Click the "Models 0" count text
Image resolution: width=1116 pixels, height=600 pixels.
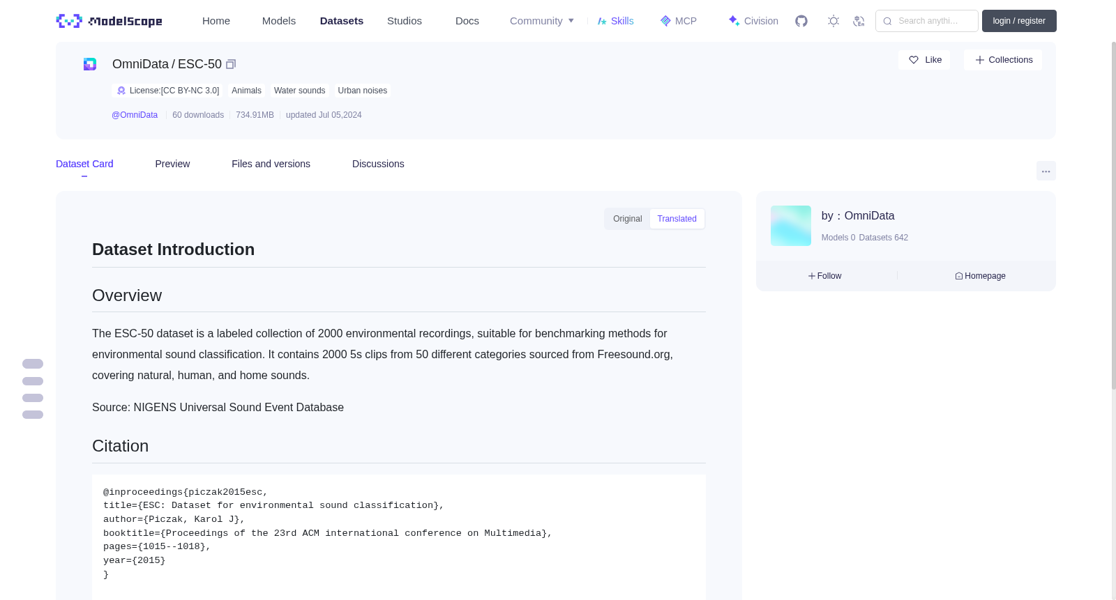pos(838,238)
